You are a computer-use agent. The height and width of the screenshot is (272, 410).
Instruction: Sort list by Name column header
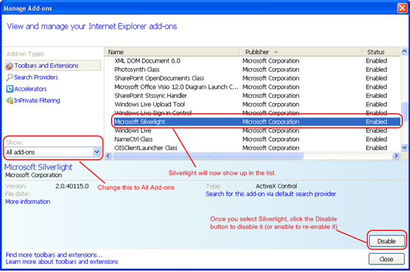(173, 51)
